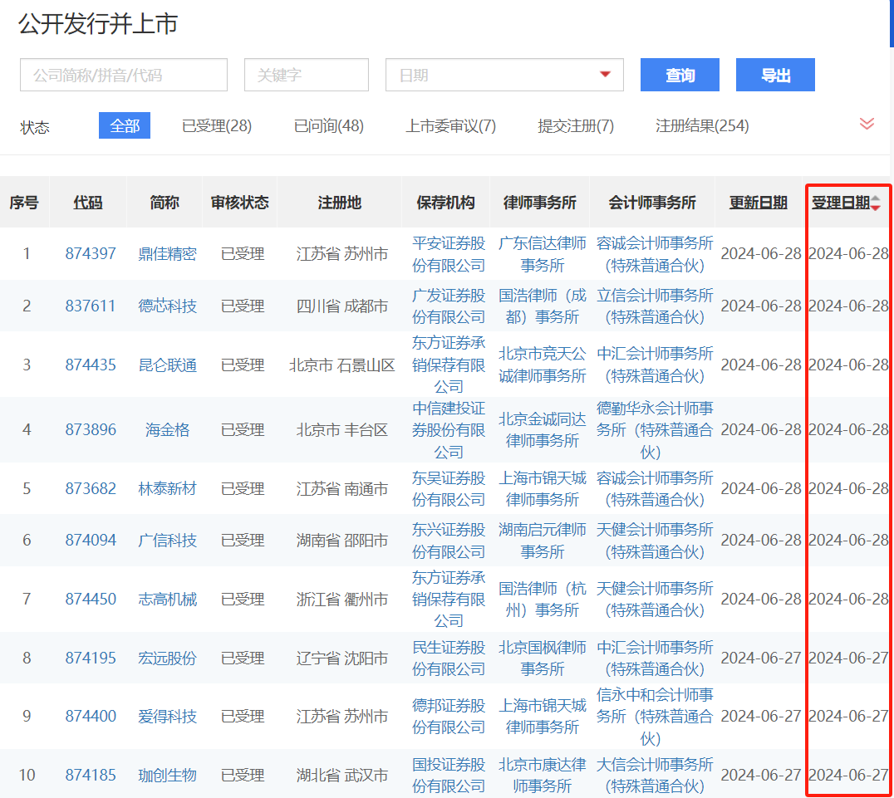Show 提交注册(7) entries
The height and width of the screenshot is (798, 894).
tap(576, 126)
